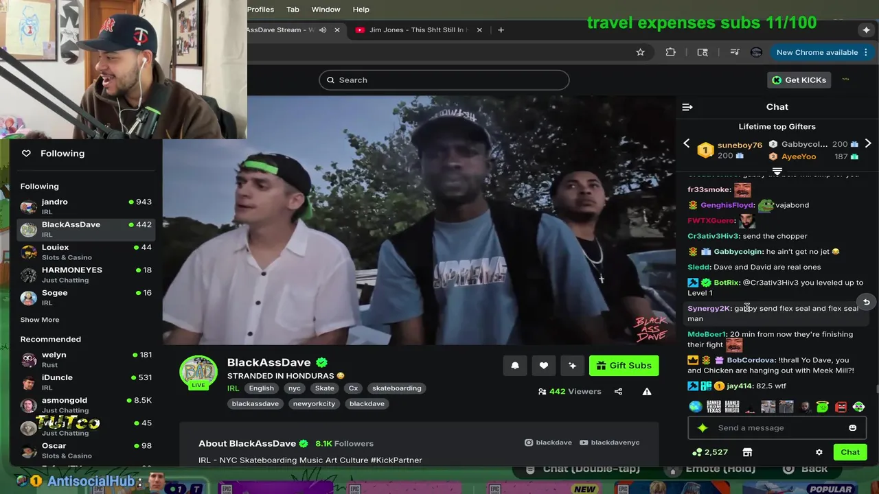Collapse the chat panel icon
The image size is (879, 494).
point(687,107)
